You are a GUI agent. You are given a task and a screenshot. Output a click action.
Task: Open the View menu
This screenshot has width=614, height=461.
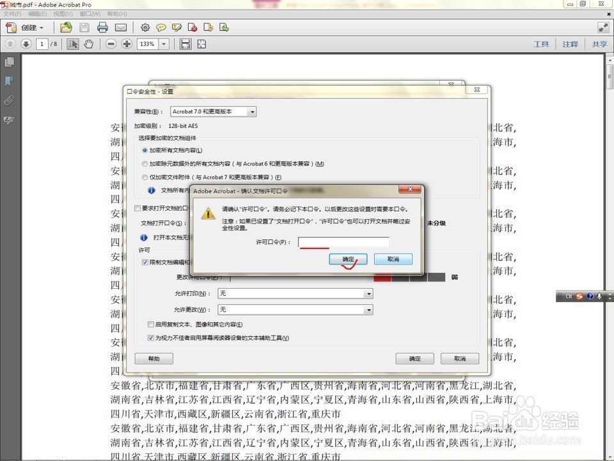[63, 13]
